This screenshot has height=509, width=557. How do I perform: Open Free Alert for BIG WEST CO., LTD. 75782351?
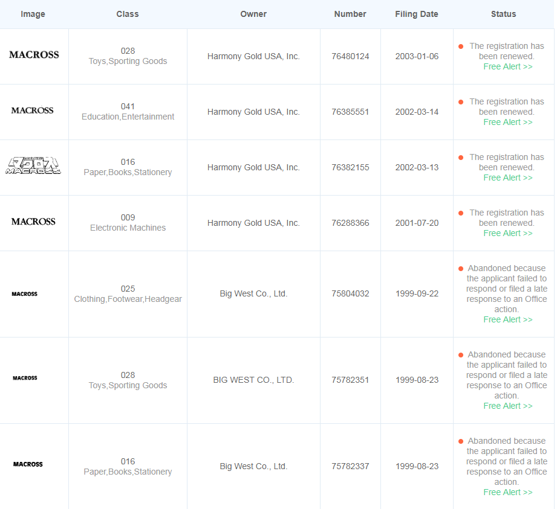pyautogui.click(x=507, y=406)
